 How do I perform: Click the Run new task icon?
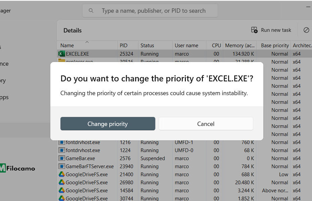pos(254,30)
